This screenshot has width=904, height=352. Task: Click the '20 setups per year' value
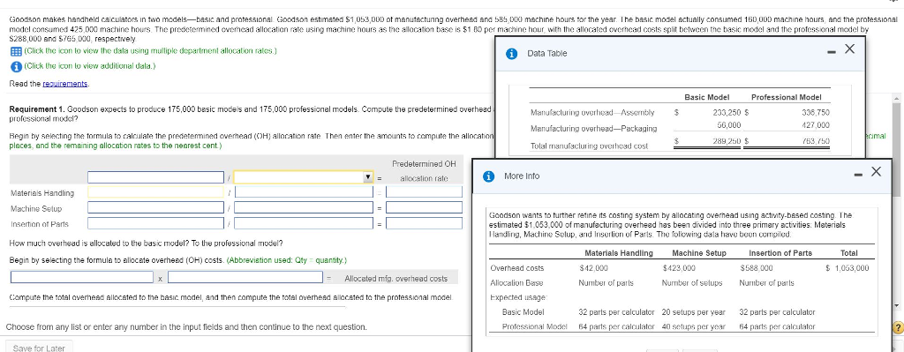[x=694, y=312]
